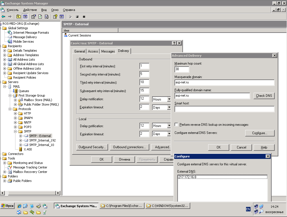Click the First retry interval field
Screen dimensions: 287x217
coord(144,66)
